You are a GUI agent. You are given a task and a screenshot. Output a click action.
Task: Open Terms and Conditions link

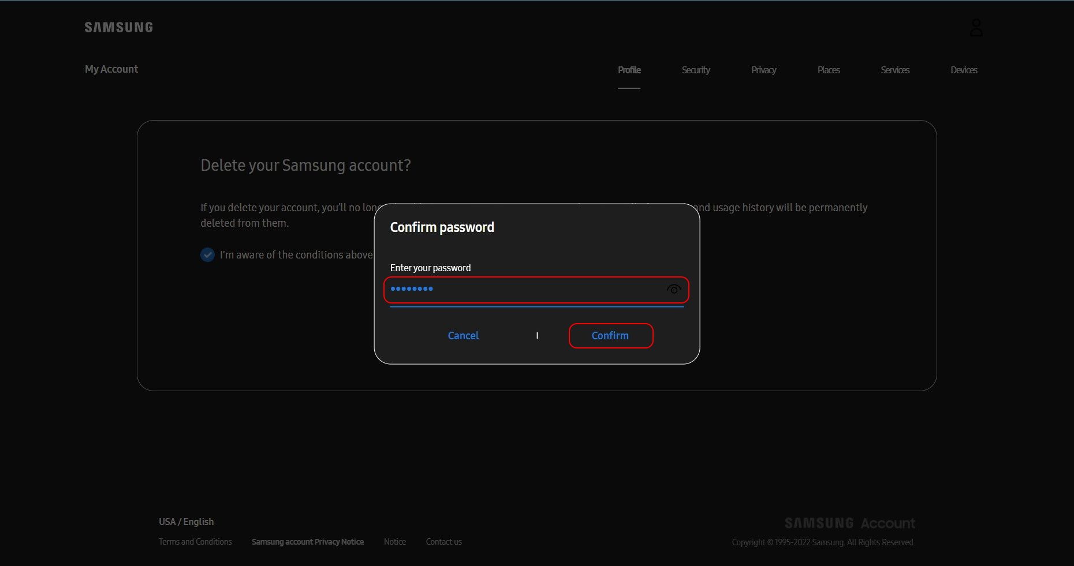195,542
